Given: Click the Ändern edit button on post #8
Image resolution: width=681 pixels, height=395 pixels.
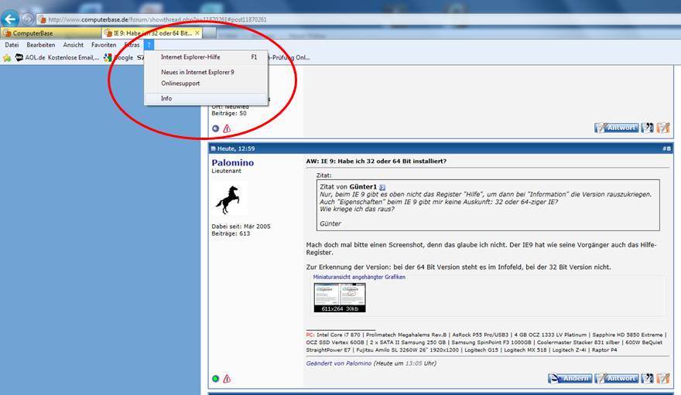Looking at the screenshot, I should tap(570, 379).
